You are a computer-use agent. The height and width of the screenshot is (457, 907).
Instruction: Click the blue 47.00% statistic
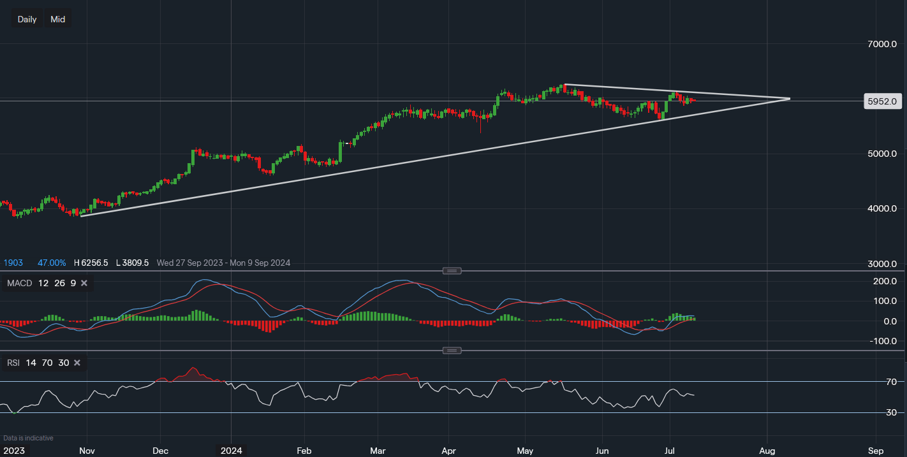51,263
